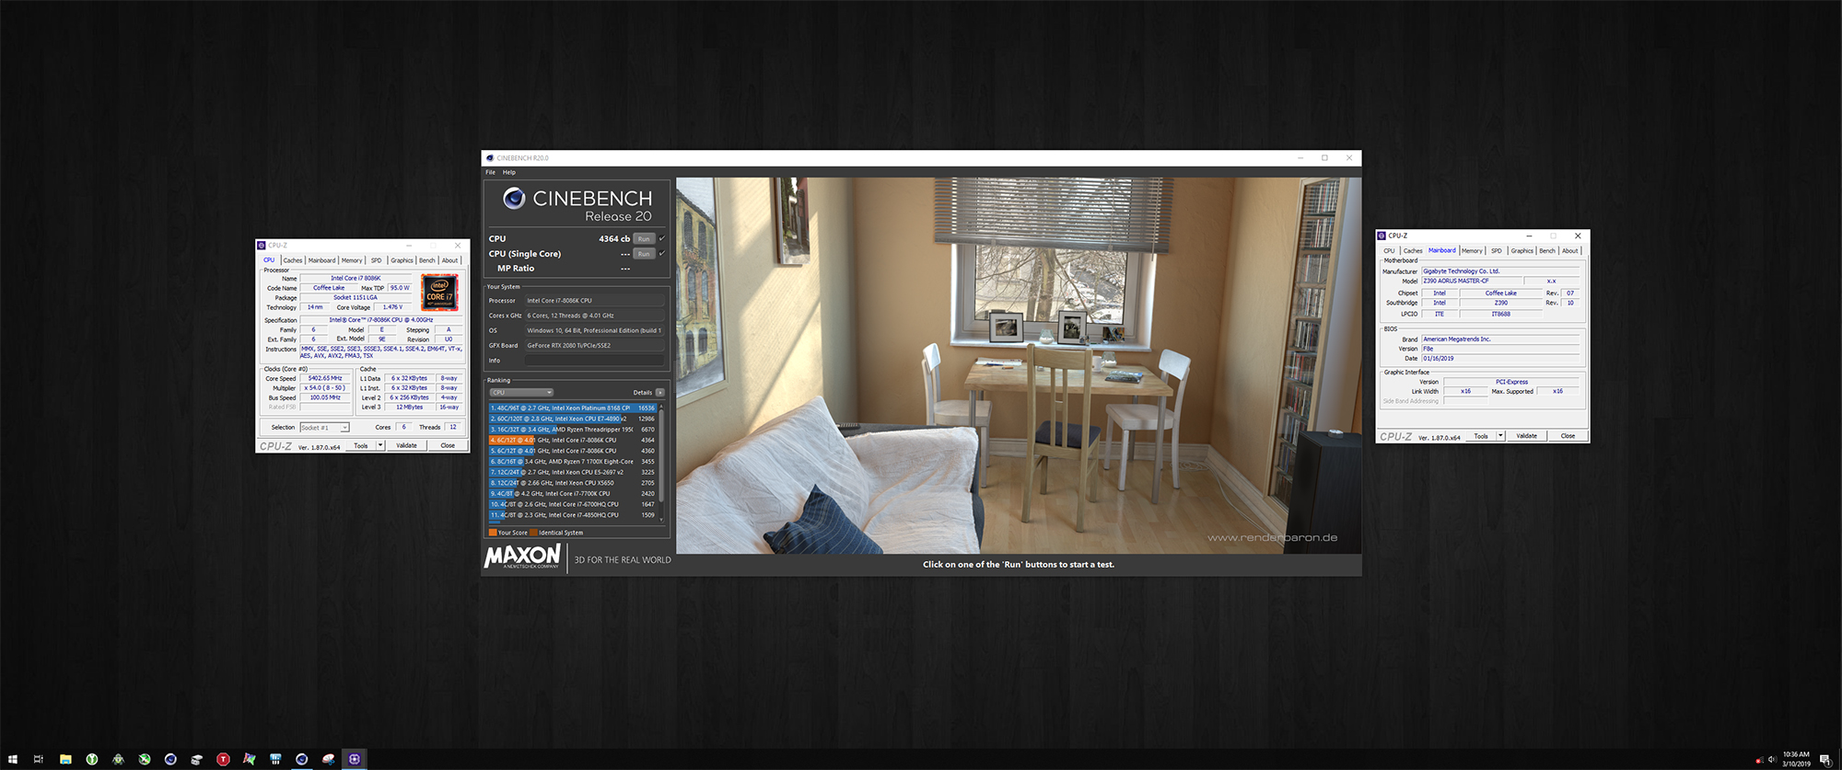This screenshot has height=770, width=1842.
Task: Click the rendered room scene preview
Action: click(1019, 365)
